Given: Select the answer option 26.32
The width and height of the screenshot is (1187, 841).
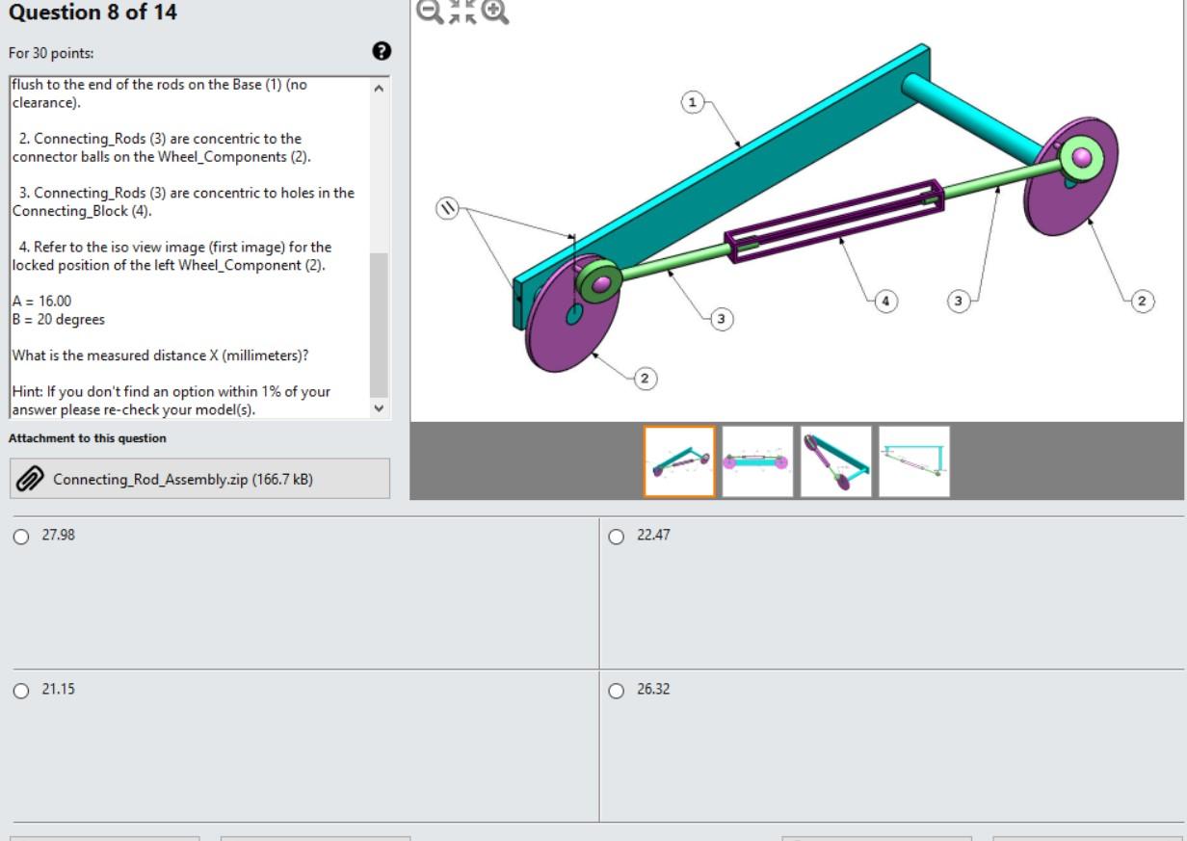Looking at the screenshot, I should (x=617, y=692).
